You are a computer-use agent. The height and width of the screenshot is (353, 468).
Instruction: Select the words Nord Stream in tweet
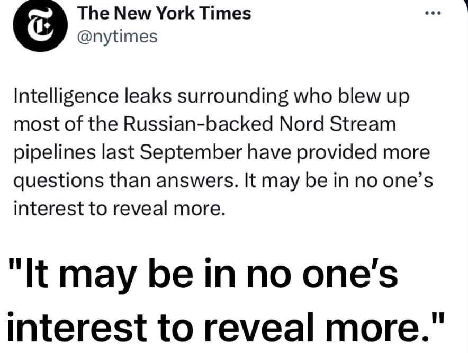338,123
